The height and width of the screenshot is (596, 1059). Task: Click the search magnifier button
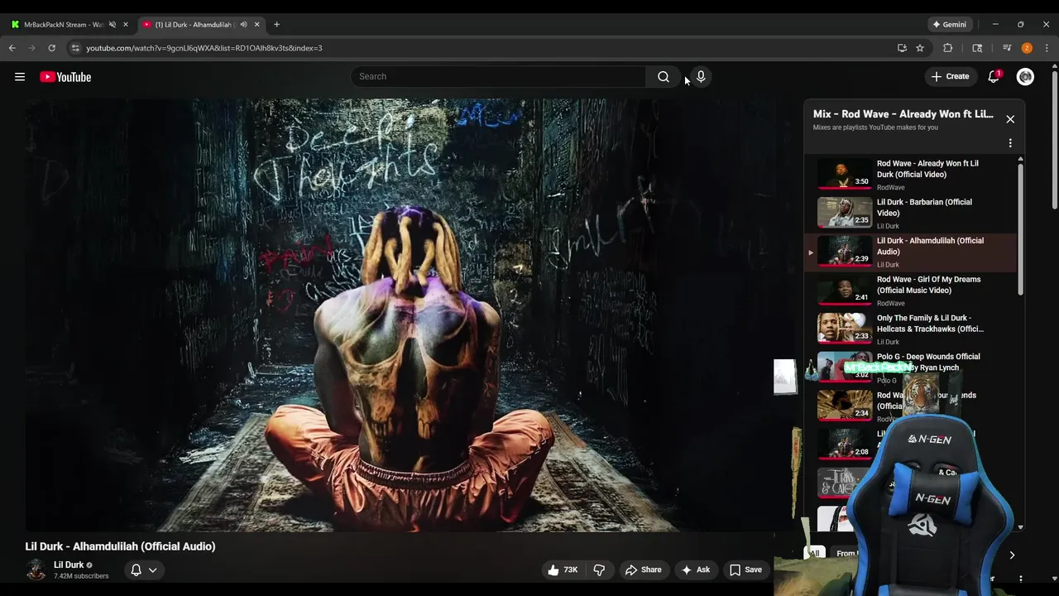point(663,77)
